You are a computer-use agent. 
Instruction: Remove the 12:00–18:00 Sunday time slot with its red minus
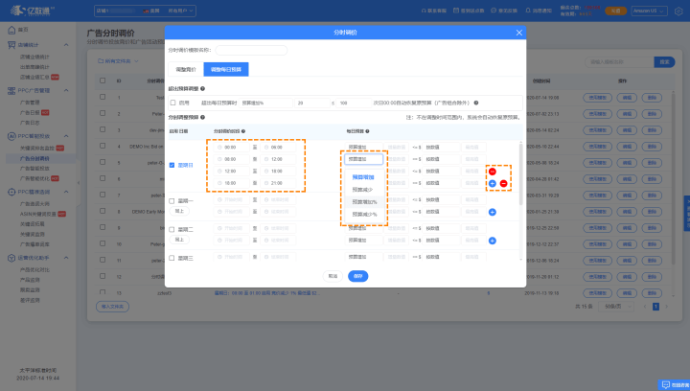(x=493, y=172)
